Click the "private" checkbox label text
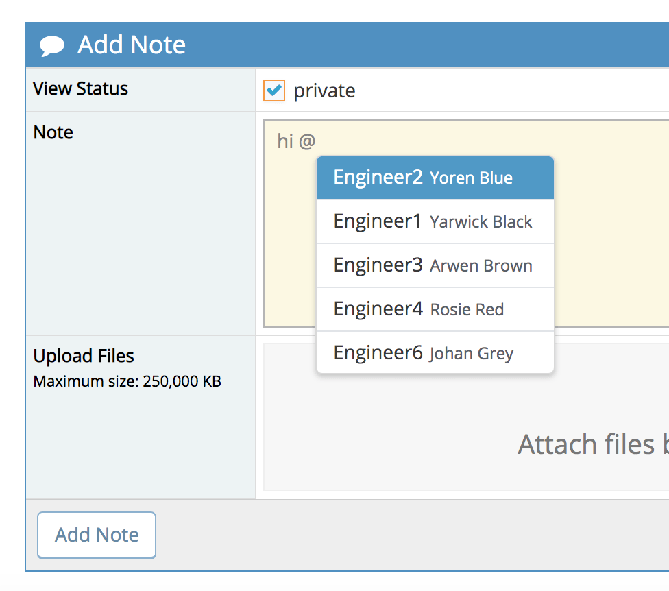Image resolution: width=669 pixels, height=591 pixels. 324,91
